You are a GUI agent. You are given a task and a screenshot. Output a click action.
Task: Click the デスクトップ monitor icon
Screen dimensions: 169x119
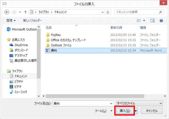(11, 55)
